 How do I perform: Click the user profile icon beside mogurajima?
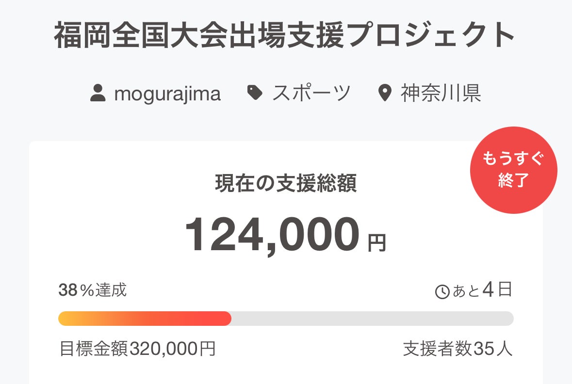pyautogui.click(x=98, y=93)
